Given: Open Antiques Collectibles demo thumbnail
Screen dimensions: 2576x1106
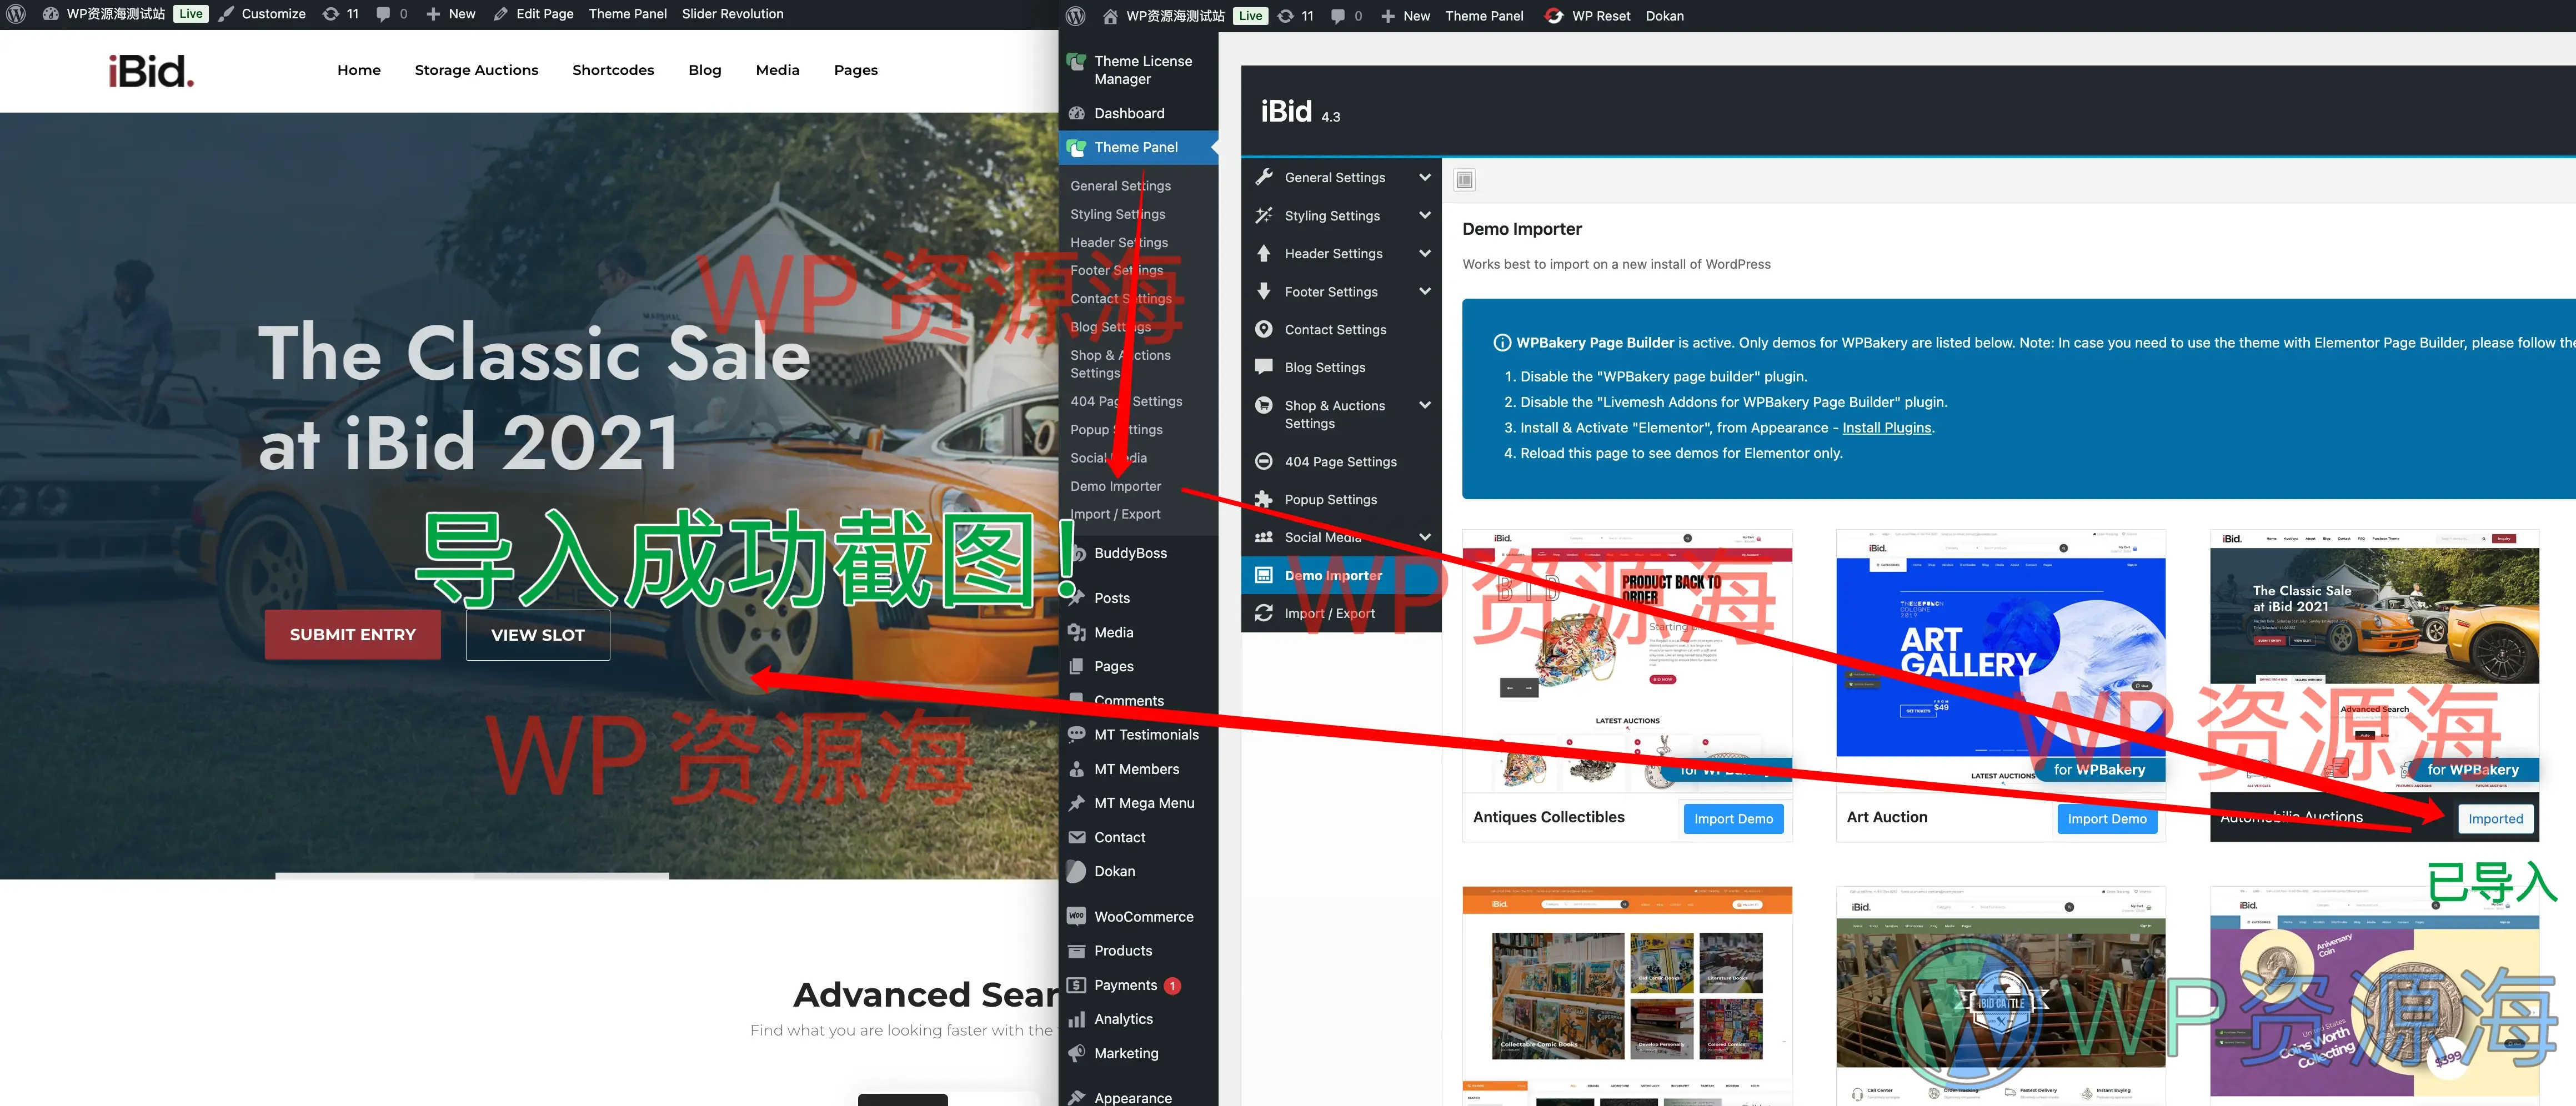Looking at the screenshot, I should point(1627,660).
